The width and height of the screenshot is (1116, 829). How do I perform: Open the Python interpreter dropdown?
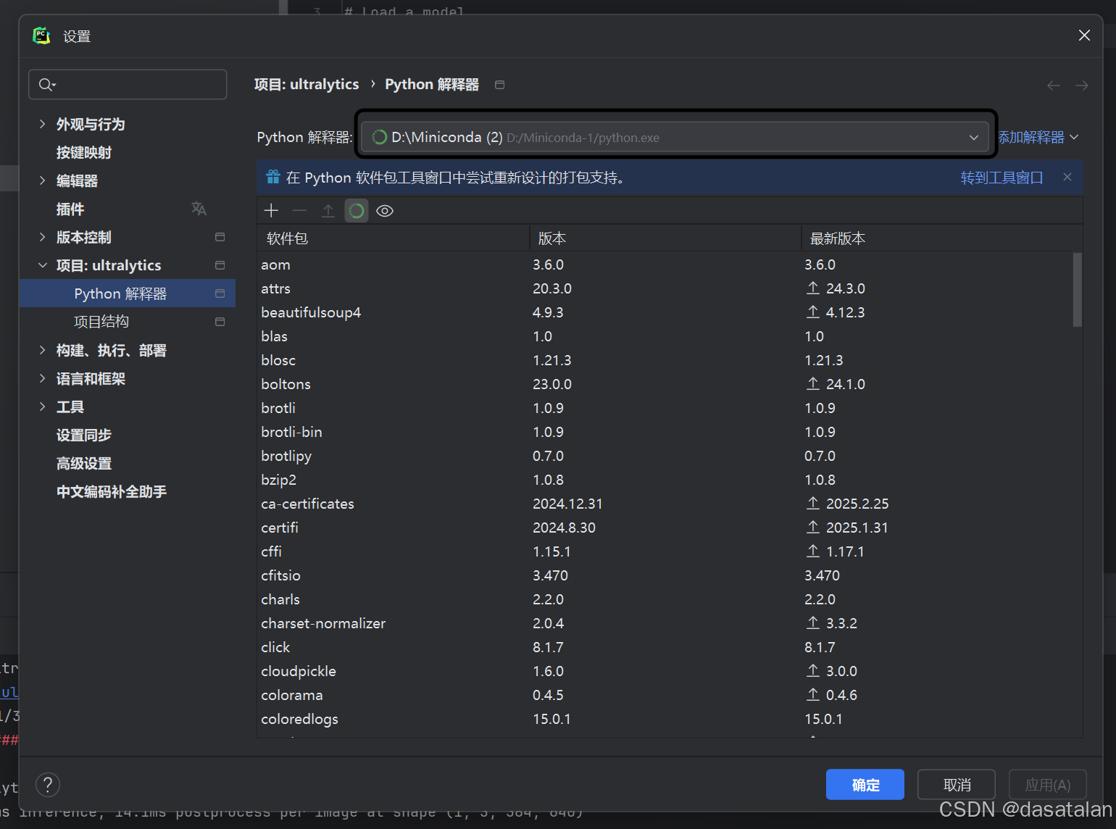click(675, 137)
